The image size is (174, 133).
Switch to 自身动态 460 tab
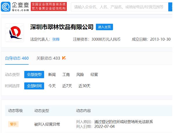(17, 58)
